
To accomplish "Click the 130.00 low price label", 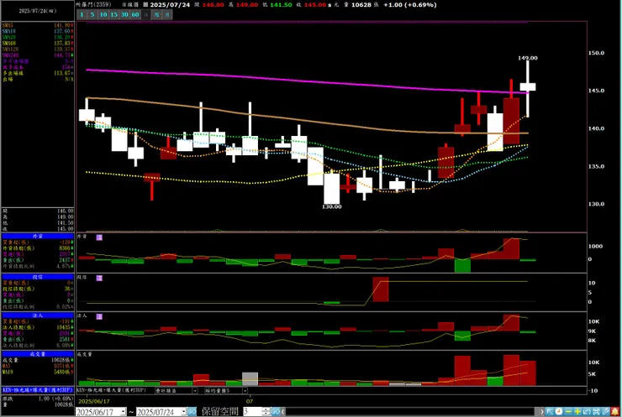I will 332,206.
